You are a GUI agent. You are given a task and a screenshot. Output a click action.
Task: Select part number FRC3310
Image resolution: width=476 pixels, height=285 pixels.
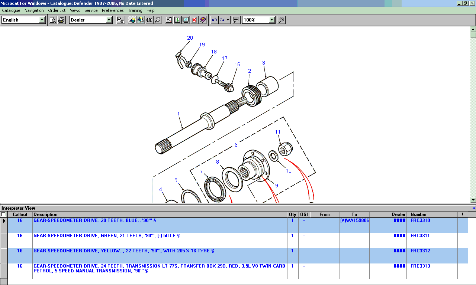420,220
